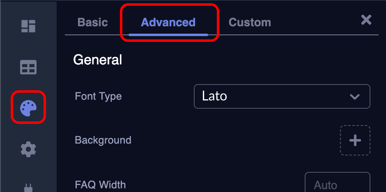Close the panel with the X icon
Image resolution: width=386 pixels, height=192 pixels.
[x=366, y=20]
